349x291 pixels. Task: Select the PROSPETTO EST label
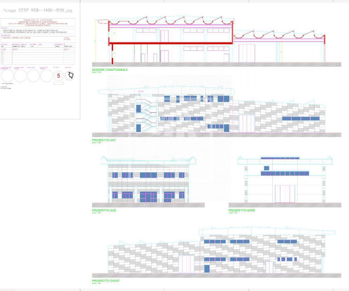click(104, 140)
